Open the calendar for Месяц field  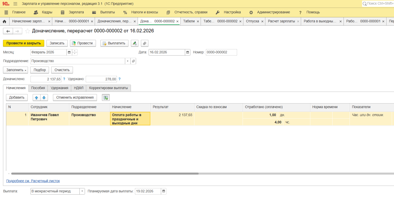click(x=69, y=52)
